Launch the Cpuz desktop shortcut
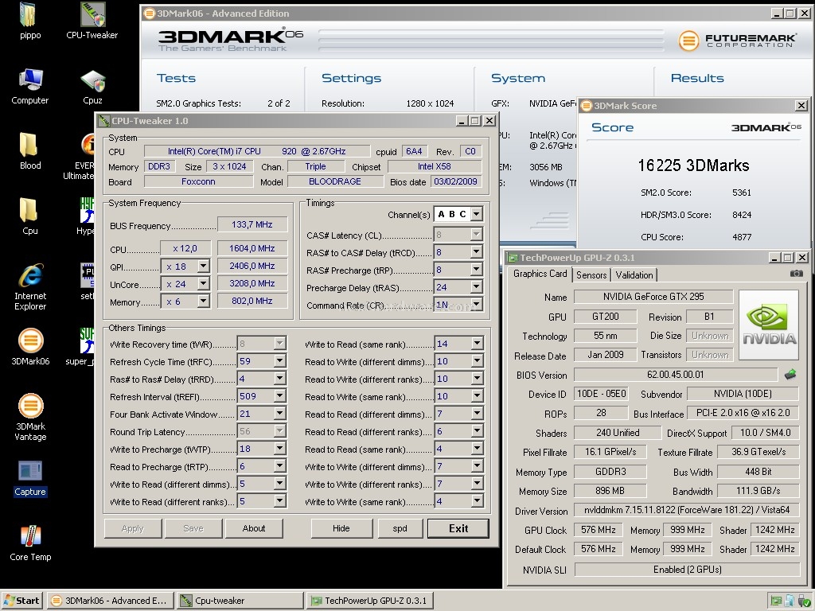The width and height of the screenshot is (815, 611). click(x=92, y=86)
